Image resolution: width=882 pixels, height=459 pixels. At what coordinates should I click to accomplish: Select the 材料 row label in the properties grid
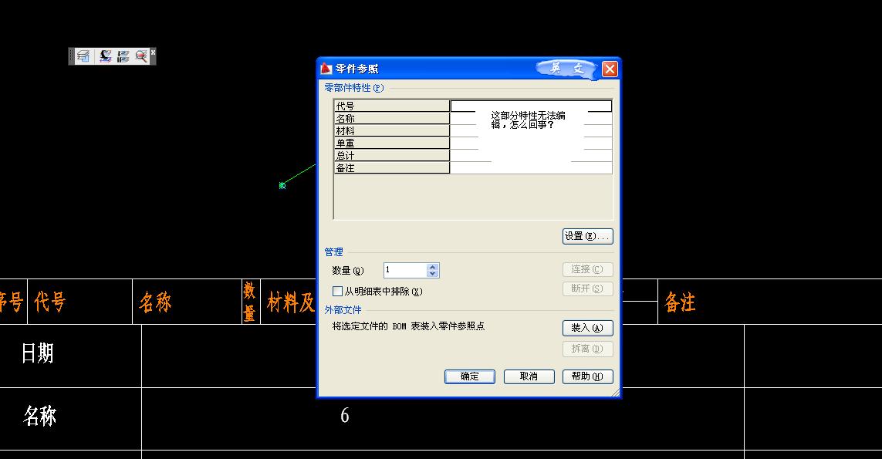392,130
